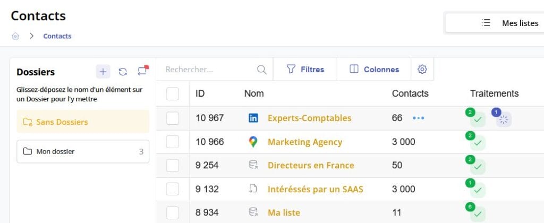Open the three-dots menu for Experts-Comptables

[419, 118]
